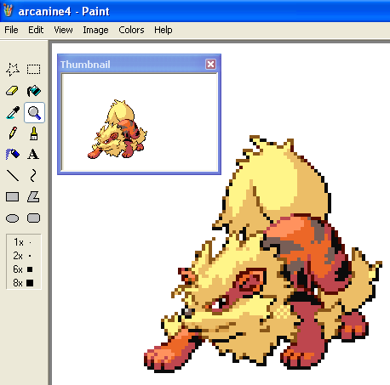390x385 pixels.
Task: Open the Help menu
Action: [163, 30]
